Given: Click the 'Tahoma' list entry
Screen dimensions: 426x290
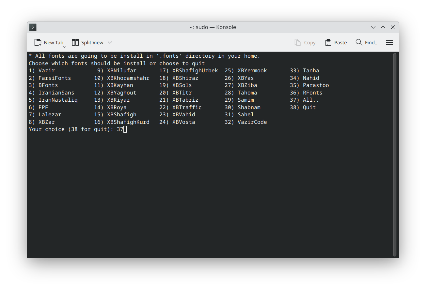Looking at the screenshot, I should coord(247,93).
